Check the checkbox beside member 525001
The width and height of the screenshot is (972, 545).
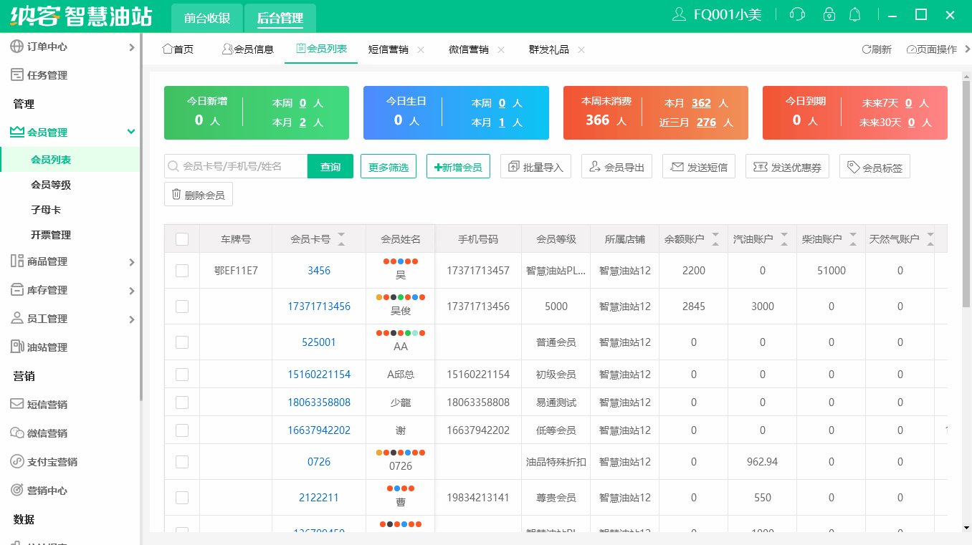pos(181,342)
